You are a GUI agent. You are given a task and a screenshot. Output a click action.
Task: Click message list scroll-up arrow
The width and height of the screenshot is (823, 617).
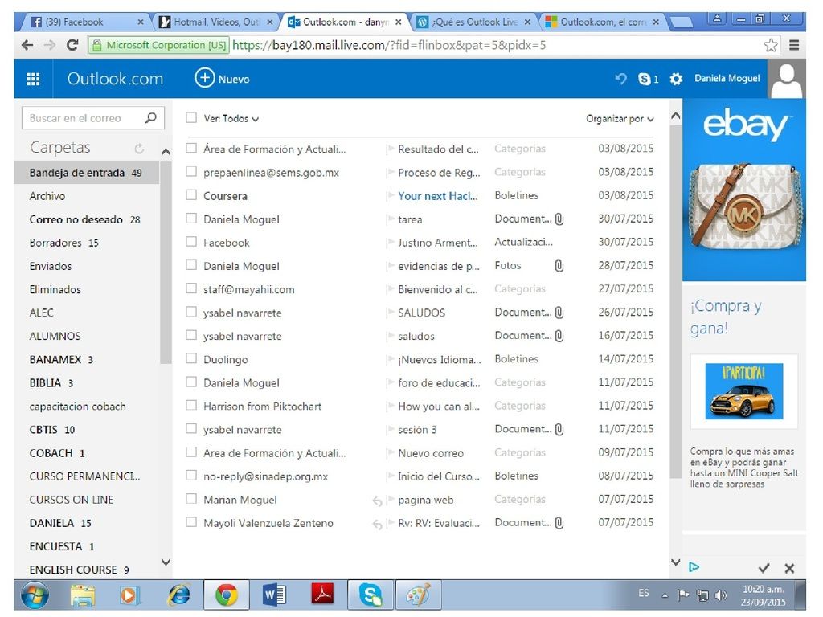(676, 116)
